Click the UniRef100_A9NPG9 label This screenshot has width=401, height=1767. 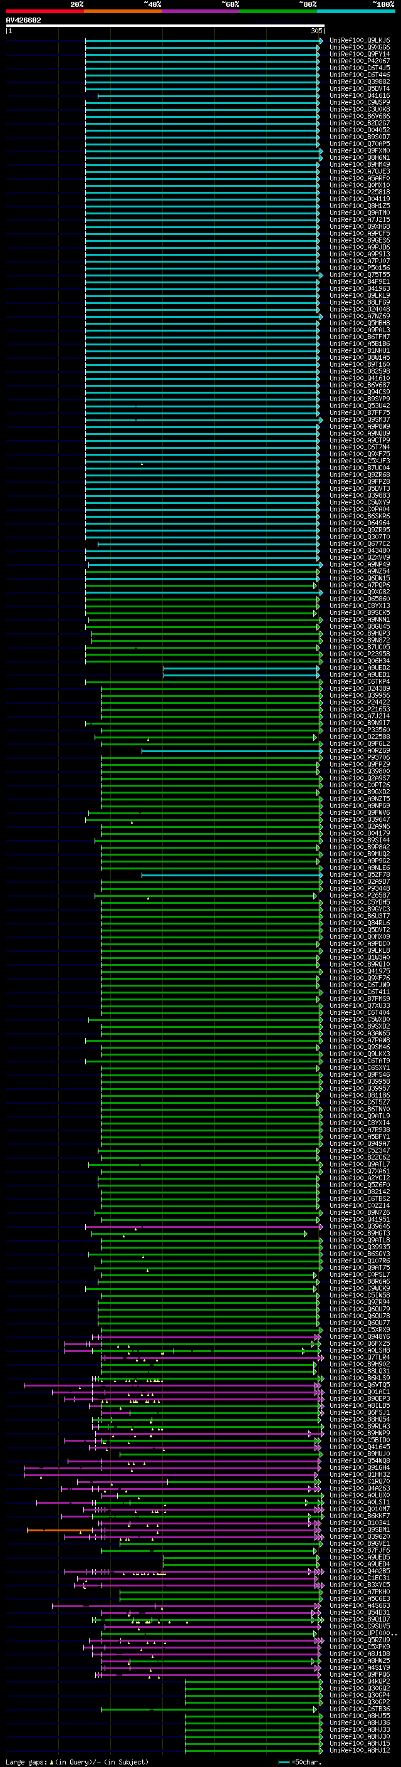(x=360, y=805)
